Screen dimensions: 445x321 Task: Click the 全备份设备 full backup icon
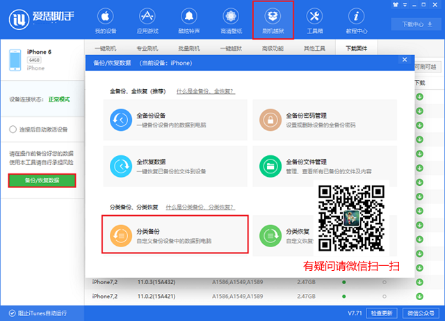point(121,120)
